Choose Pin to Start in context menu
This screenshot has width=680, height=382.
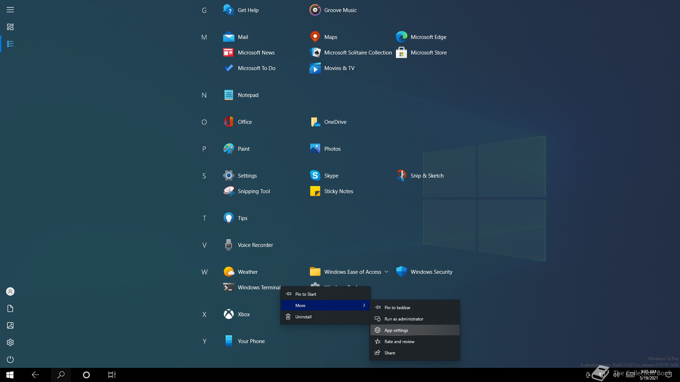click(x=325, y=294)
